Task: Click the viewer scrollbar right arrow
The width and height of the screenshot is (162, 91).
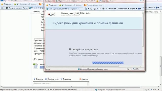Action: 141,66
